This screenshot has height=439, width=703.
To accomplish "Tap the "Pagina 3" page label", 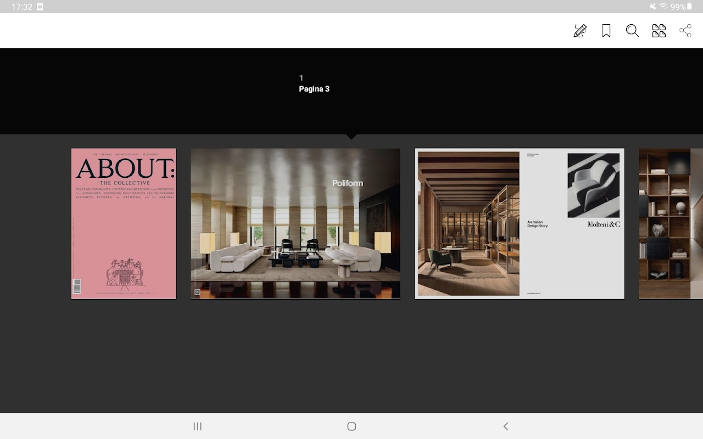I will [x=314, y=89].
